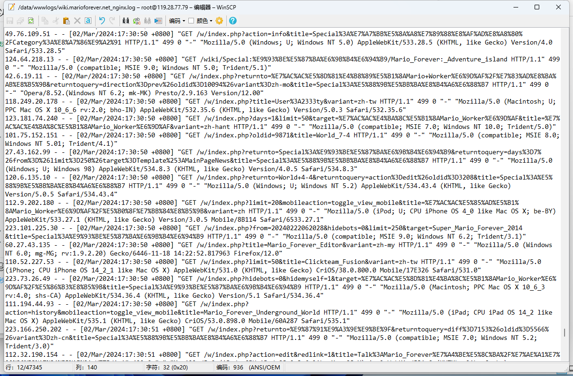Click the Delete X icon in the toolbar
Viewport: 573px width, 376px height.
point(77,21)
